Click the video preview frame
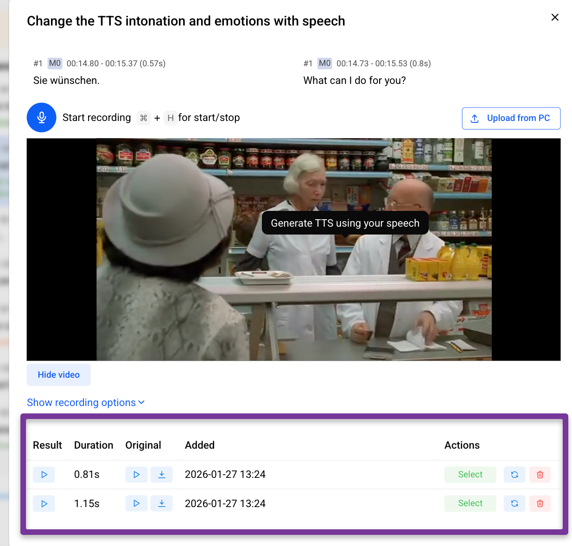572x546 pixels. 294,249
